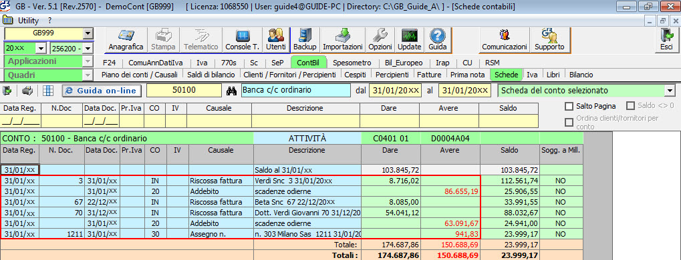Click the Guida on-line button
Screen dimensions: 681x260
coord(102,91)
